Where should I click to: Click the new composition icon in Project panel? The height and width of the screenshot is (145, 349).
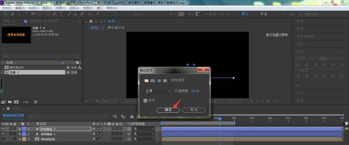[16, 102]
